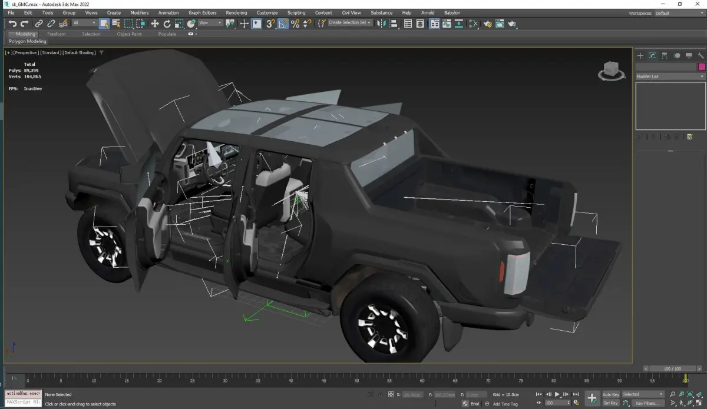
Task: Toggle Set Key mode
Action: (610, 403)
